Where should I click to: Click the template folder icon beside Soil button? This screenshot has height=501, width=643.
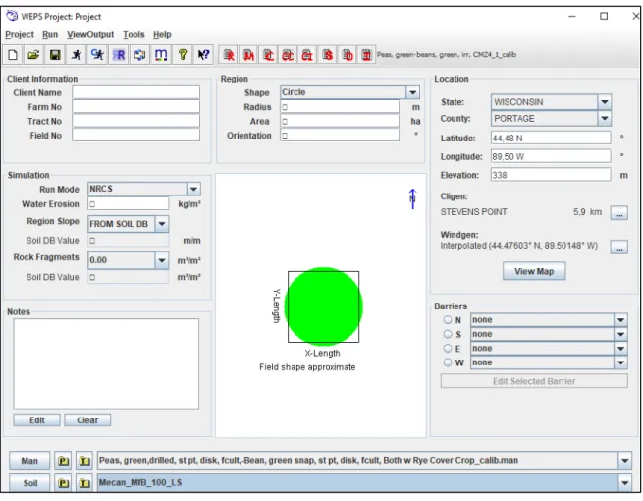(63, 483)
